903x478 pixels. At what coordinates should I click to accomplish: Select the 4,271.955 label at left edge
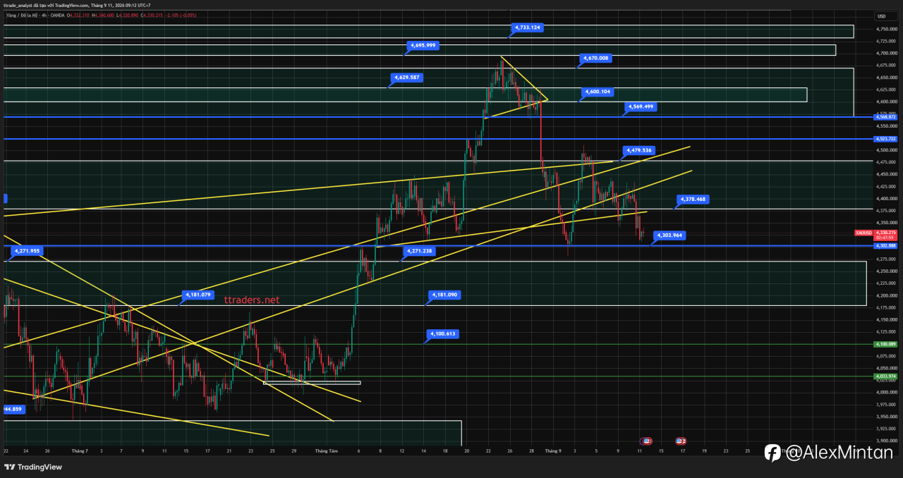click(27, 250)
